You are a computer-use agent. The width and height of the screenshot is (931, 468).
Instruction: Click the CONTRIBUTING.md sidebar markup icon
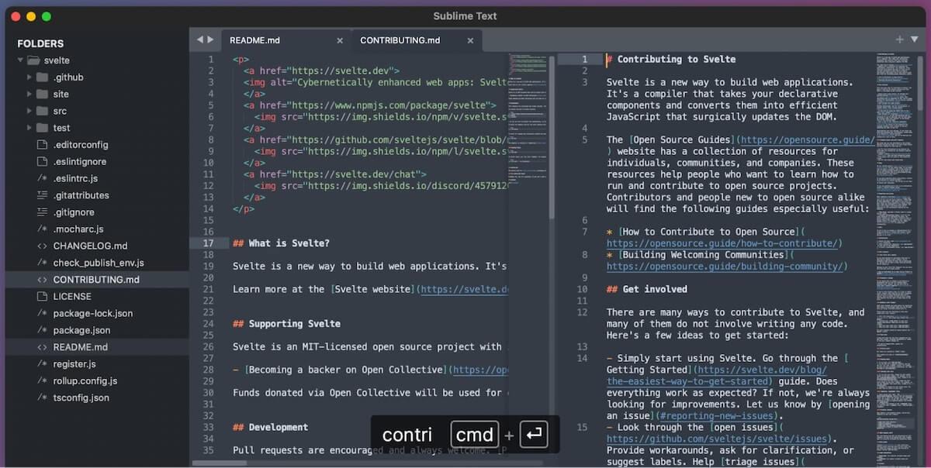coord(42,280)
